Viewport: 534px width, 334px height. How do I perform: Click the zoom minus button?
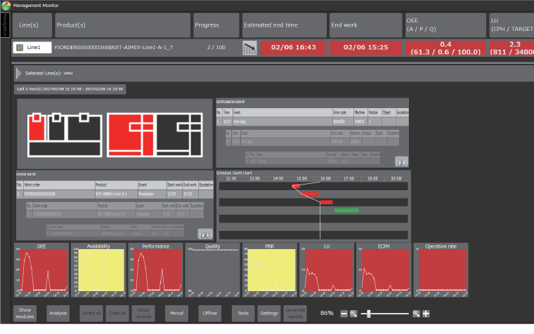(344, 314)
